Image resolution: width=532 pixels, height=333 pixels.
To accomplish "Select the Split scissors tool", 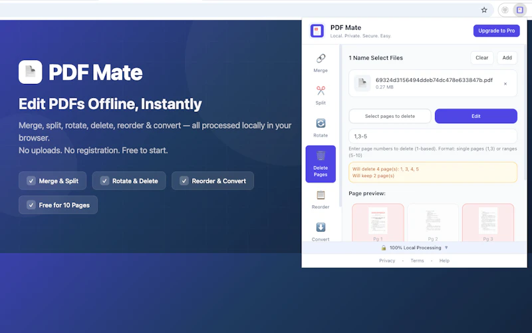I will click(x=321, y=95).
